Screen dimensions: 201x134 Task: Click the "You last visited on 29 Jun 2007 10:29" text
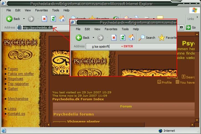tap(82, 92)
